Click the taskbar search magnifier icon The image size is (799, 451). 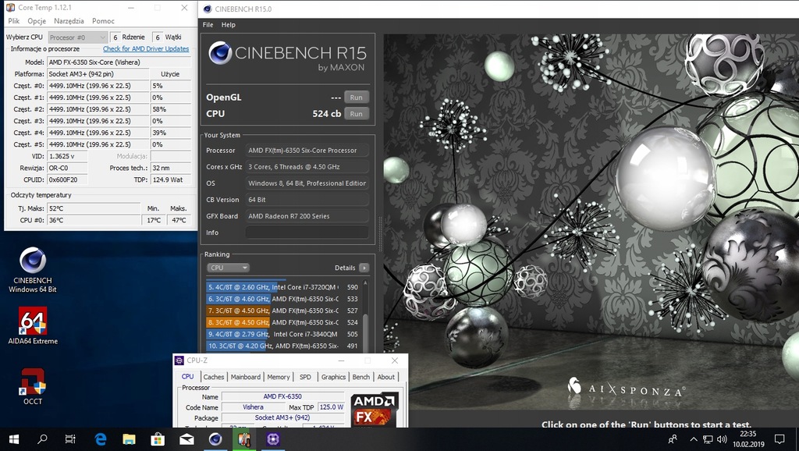tap(42, 439)
